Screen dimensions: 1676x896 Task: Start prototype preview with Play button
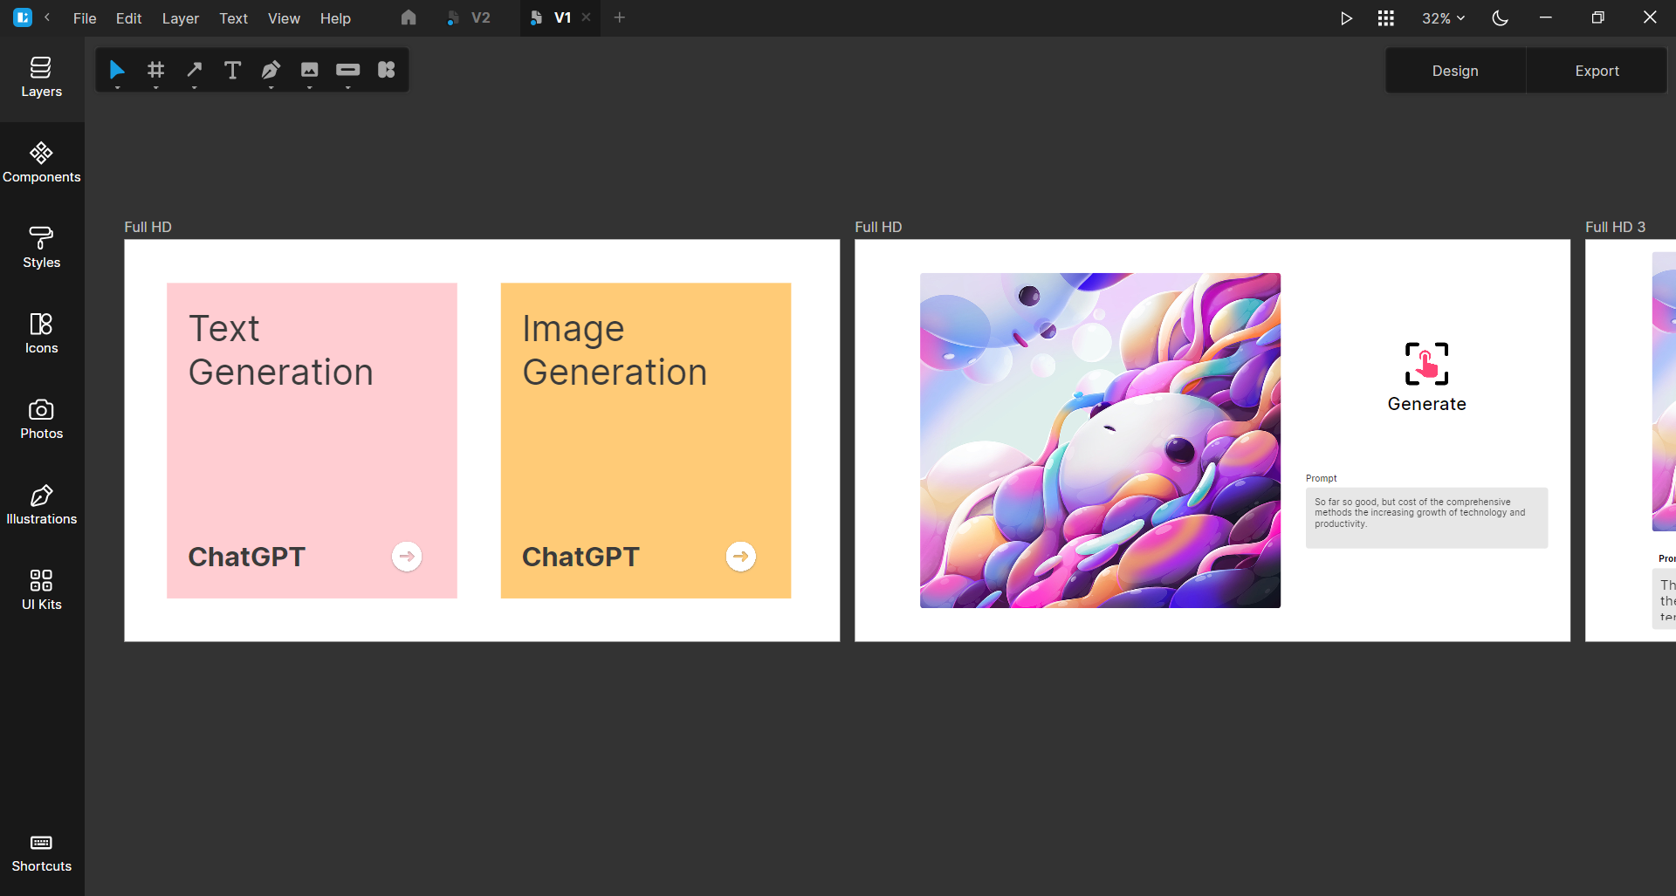click(1346, 18)
